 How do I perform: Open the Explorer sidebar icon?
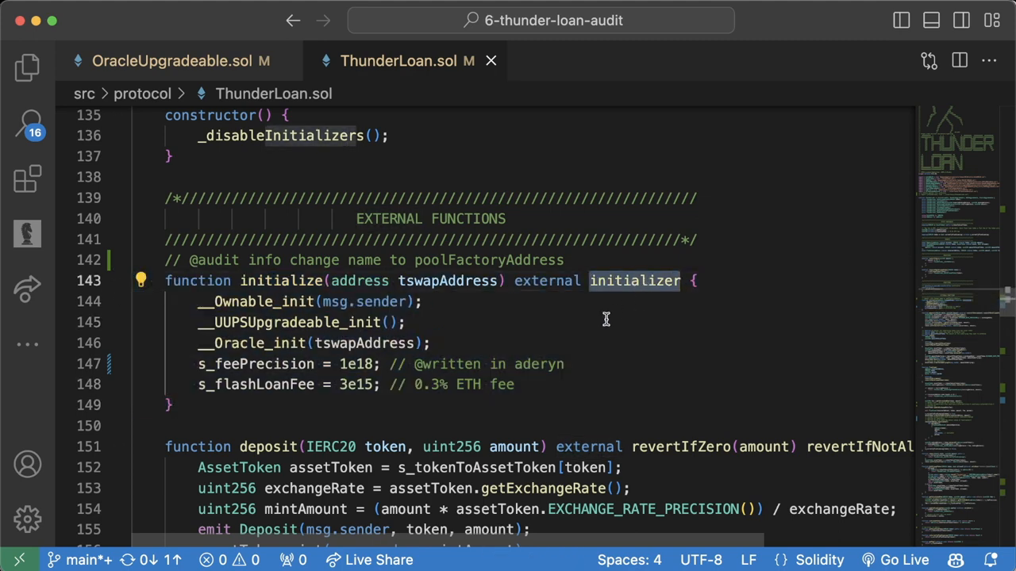(x=27, y=67)
